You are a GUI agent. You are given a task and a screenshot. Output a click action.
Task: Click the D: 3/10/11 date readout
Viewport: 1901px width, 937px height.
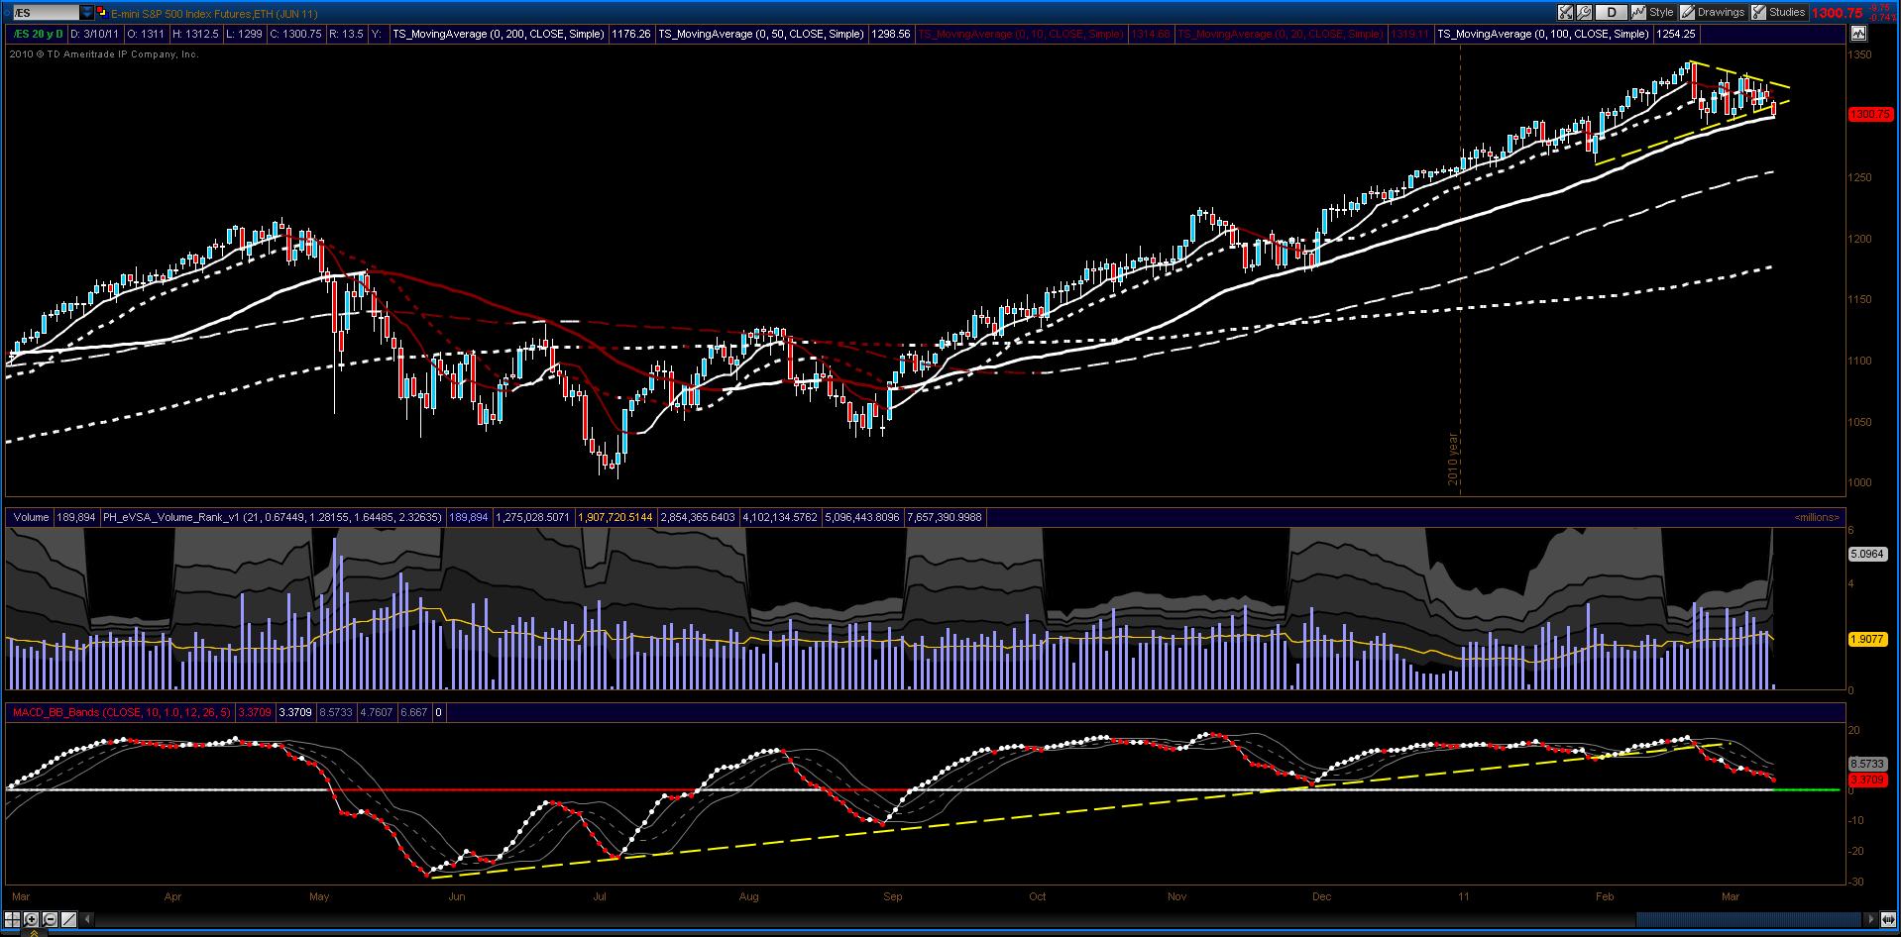pos(95,34)
